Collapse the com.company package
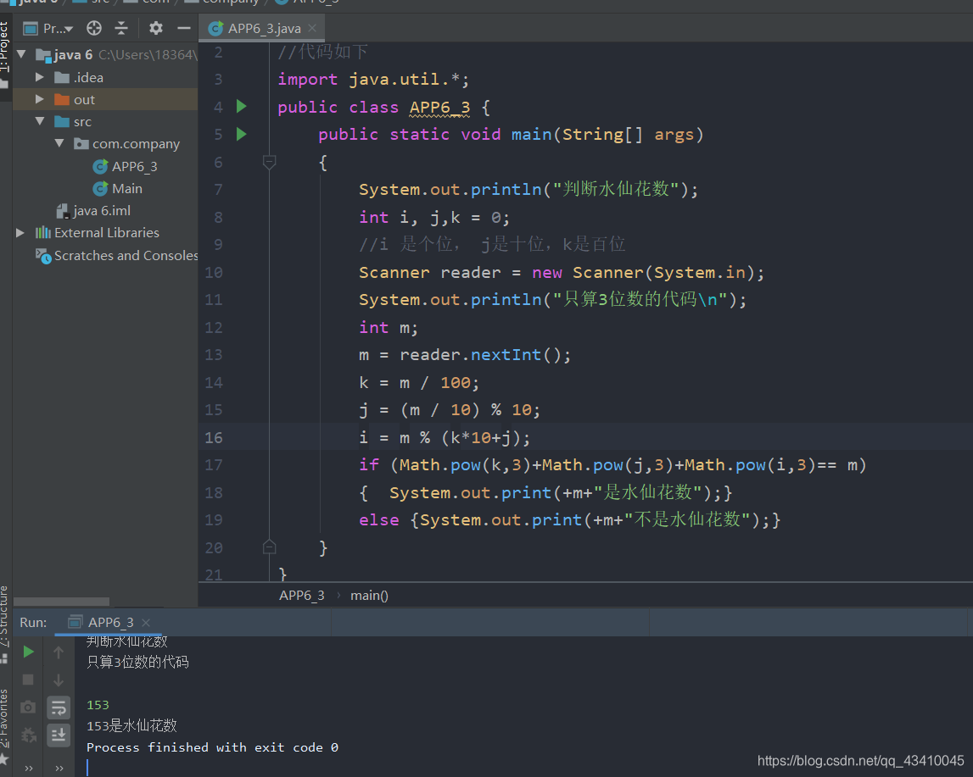 (59, 143)
